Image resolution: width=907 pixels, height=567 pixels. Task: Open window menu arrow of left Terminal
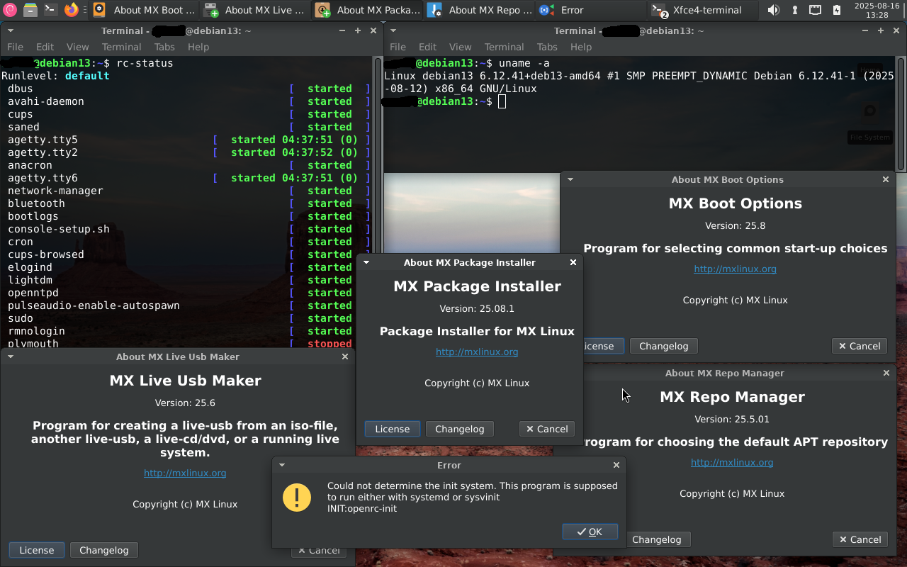coord(10,30)
